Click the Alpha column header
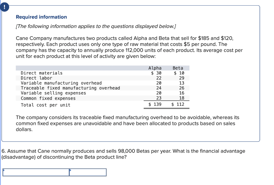274x185 pixels. 155,68
